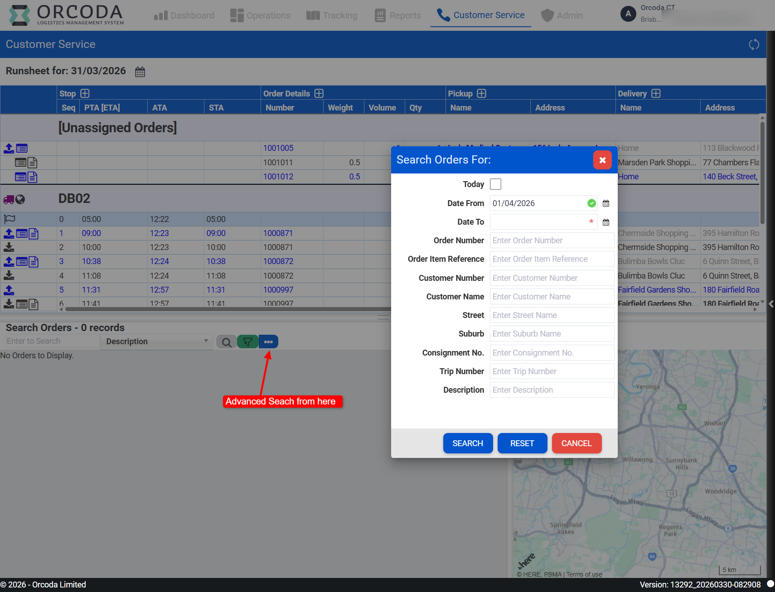Open the Runsheet date calendar picker
This screenshot has height=592, width=775.
140,72
